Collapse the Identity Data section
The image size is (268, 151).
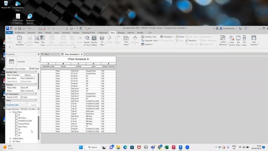click(x=36, y=72)
